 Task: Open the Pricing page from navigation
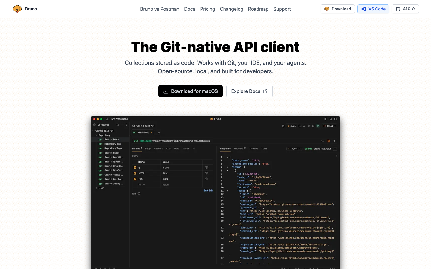(207, 9)
